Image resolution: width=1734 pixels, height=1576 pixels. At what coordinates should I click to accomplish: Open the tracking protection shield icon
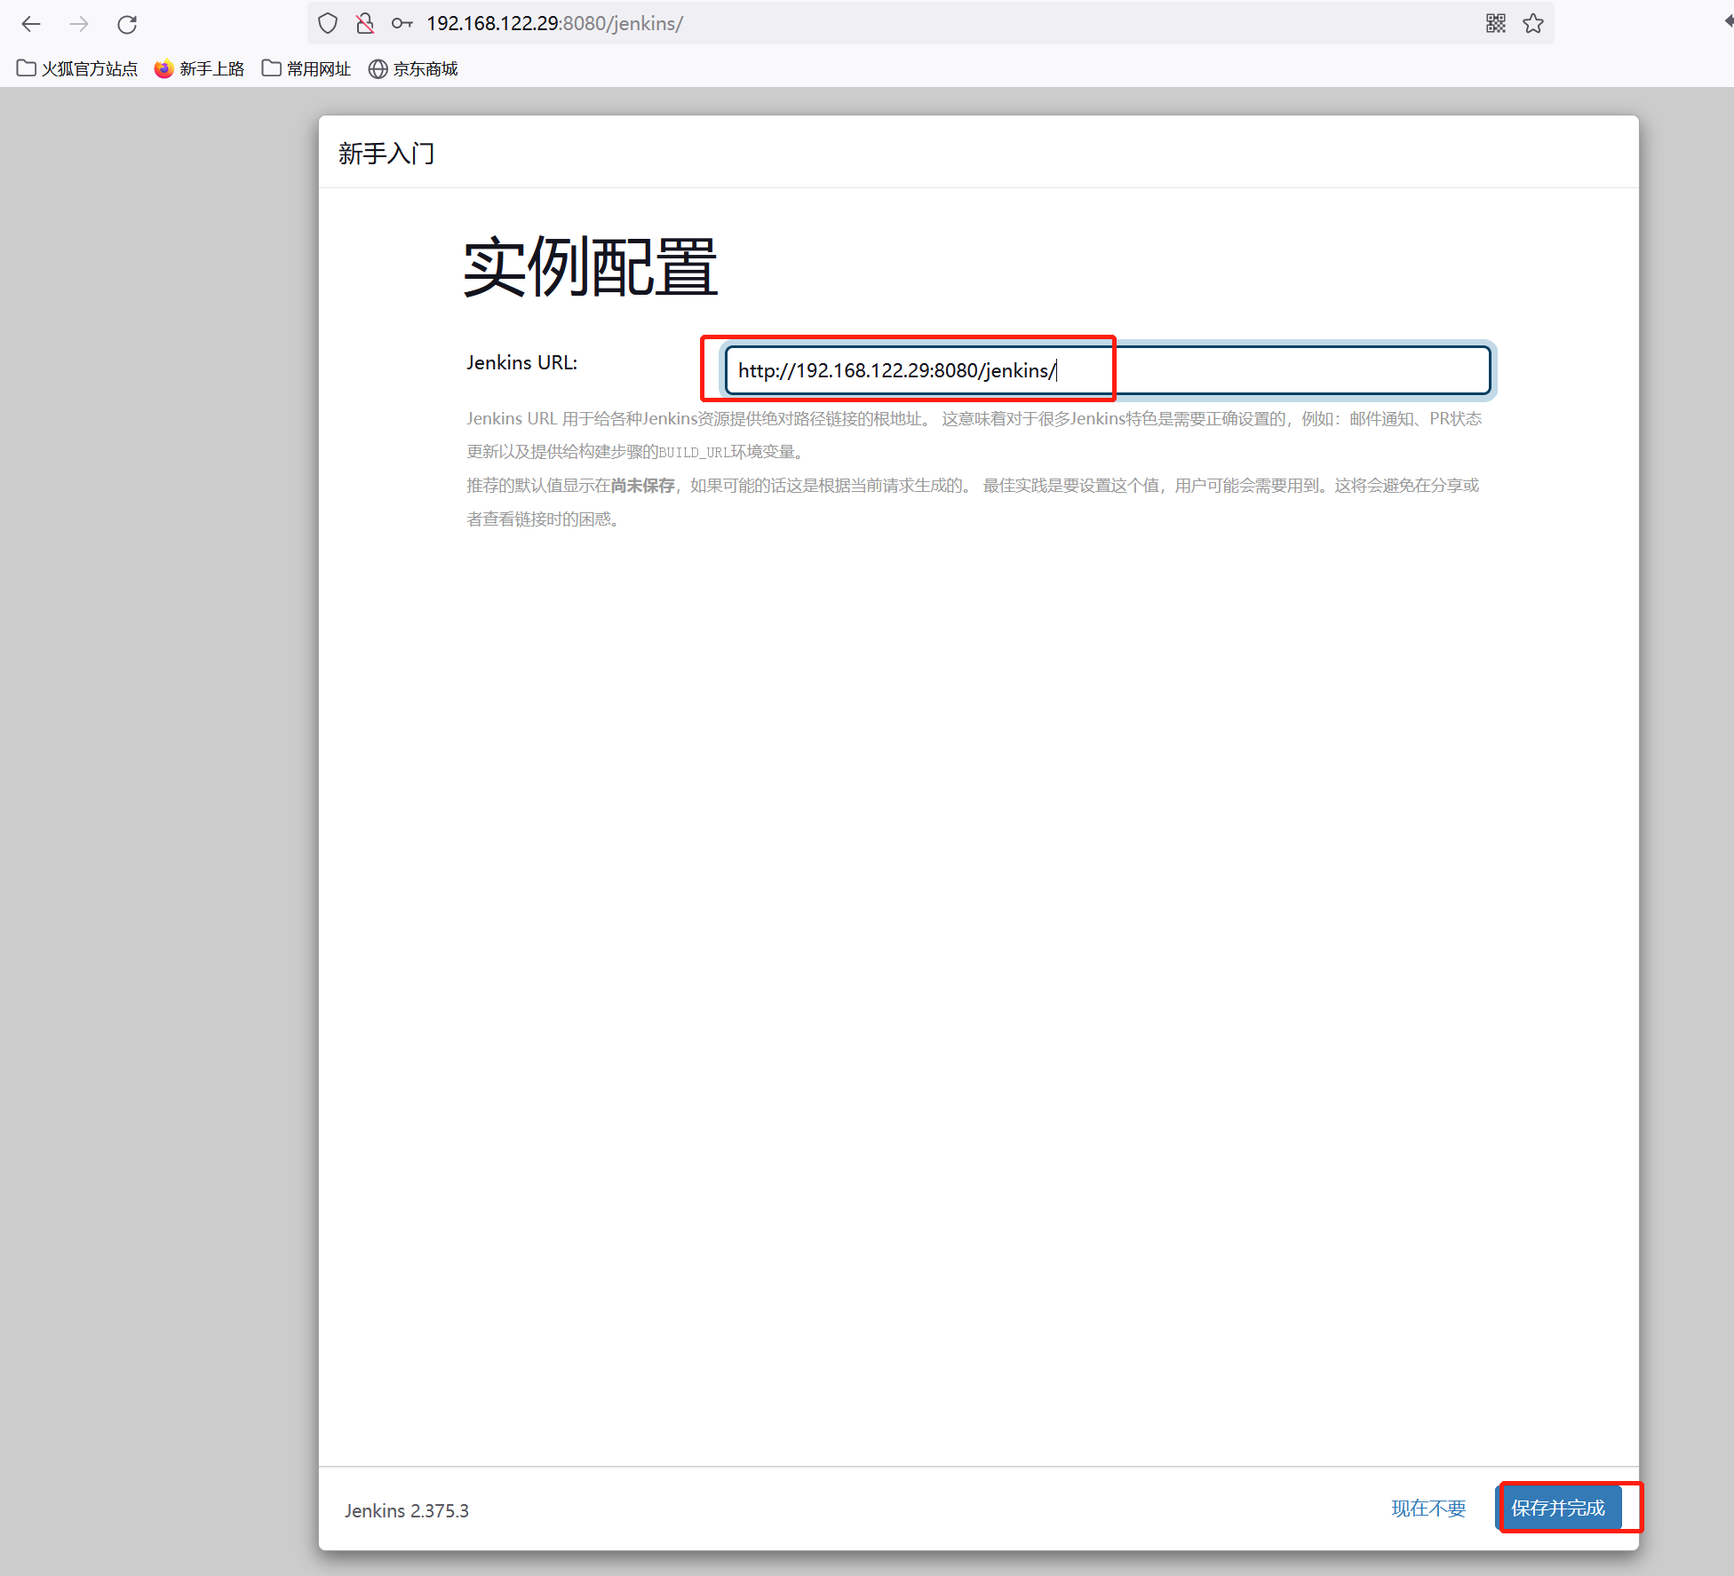coord(328,24)
